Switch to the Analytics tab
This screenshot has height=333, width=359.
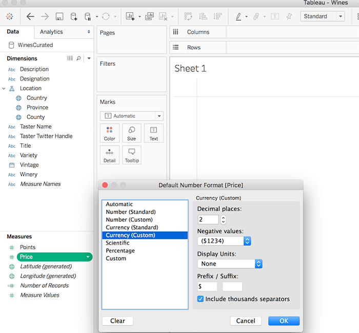(x=51, y=32)
